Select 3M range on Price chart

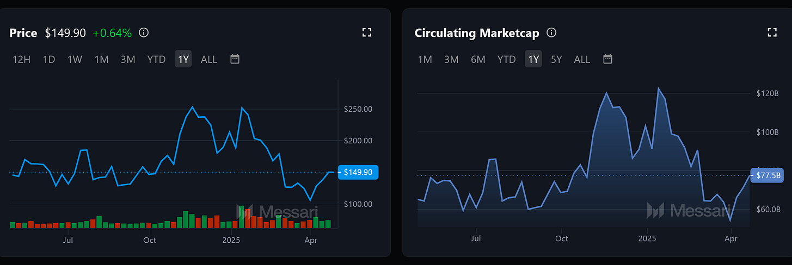[128, 59]
